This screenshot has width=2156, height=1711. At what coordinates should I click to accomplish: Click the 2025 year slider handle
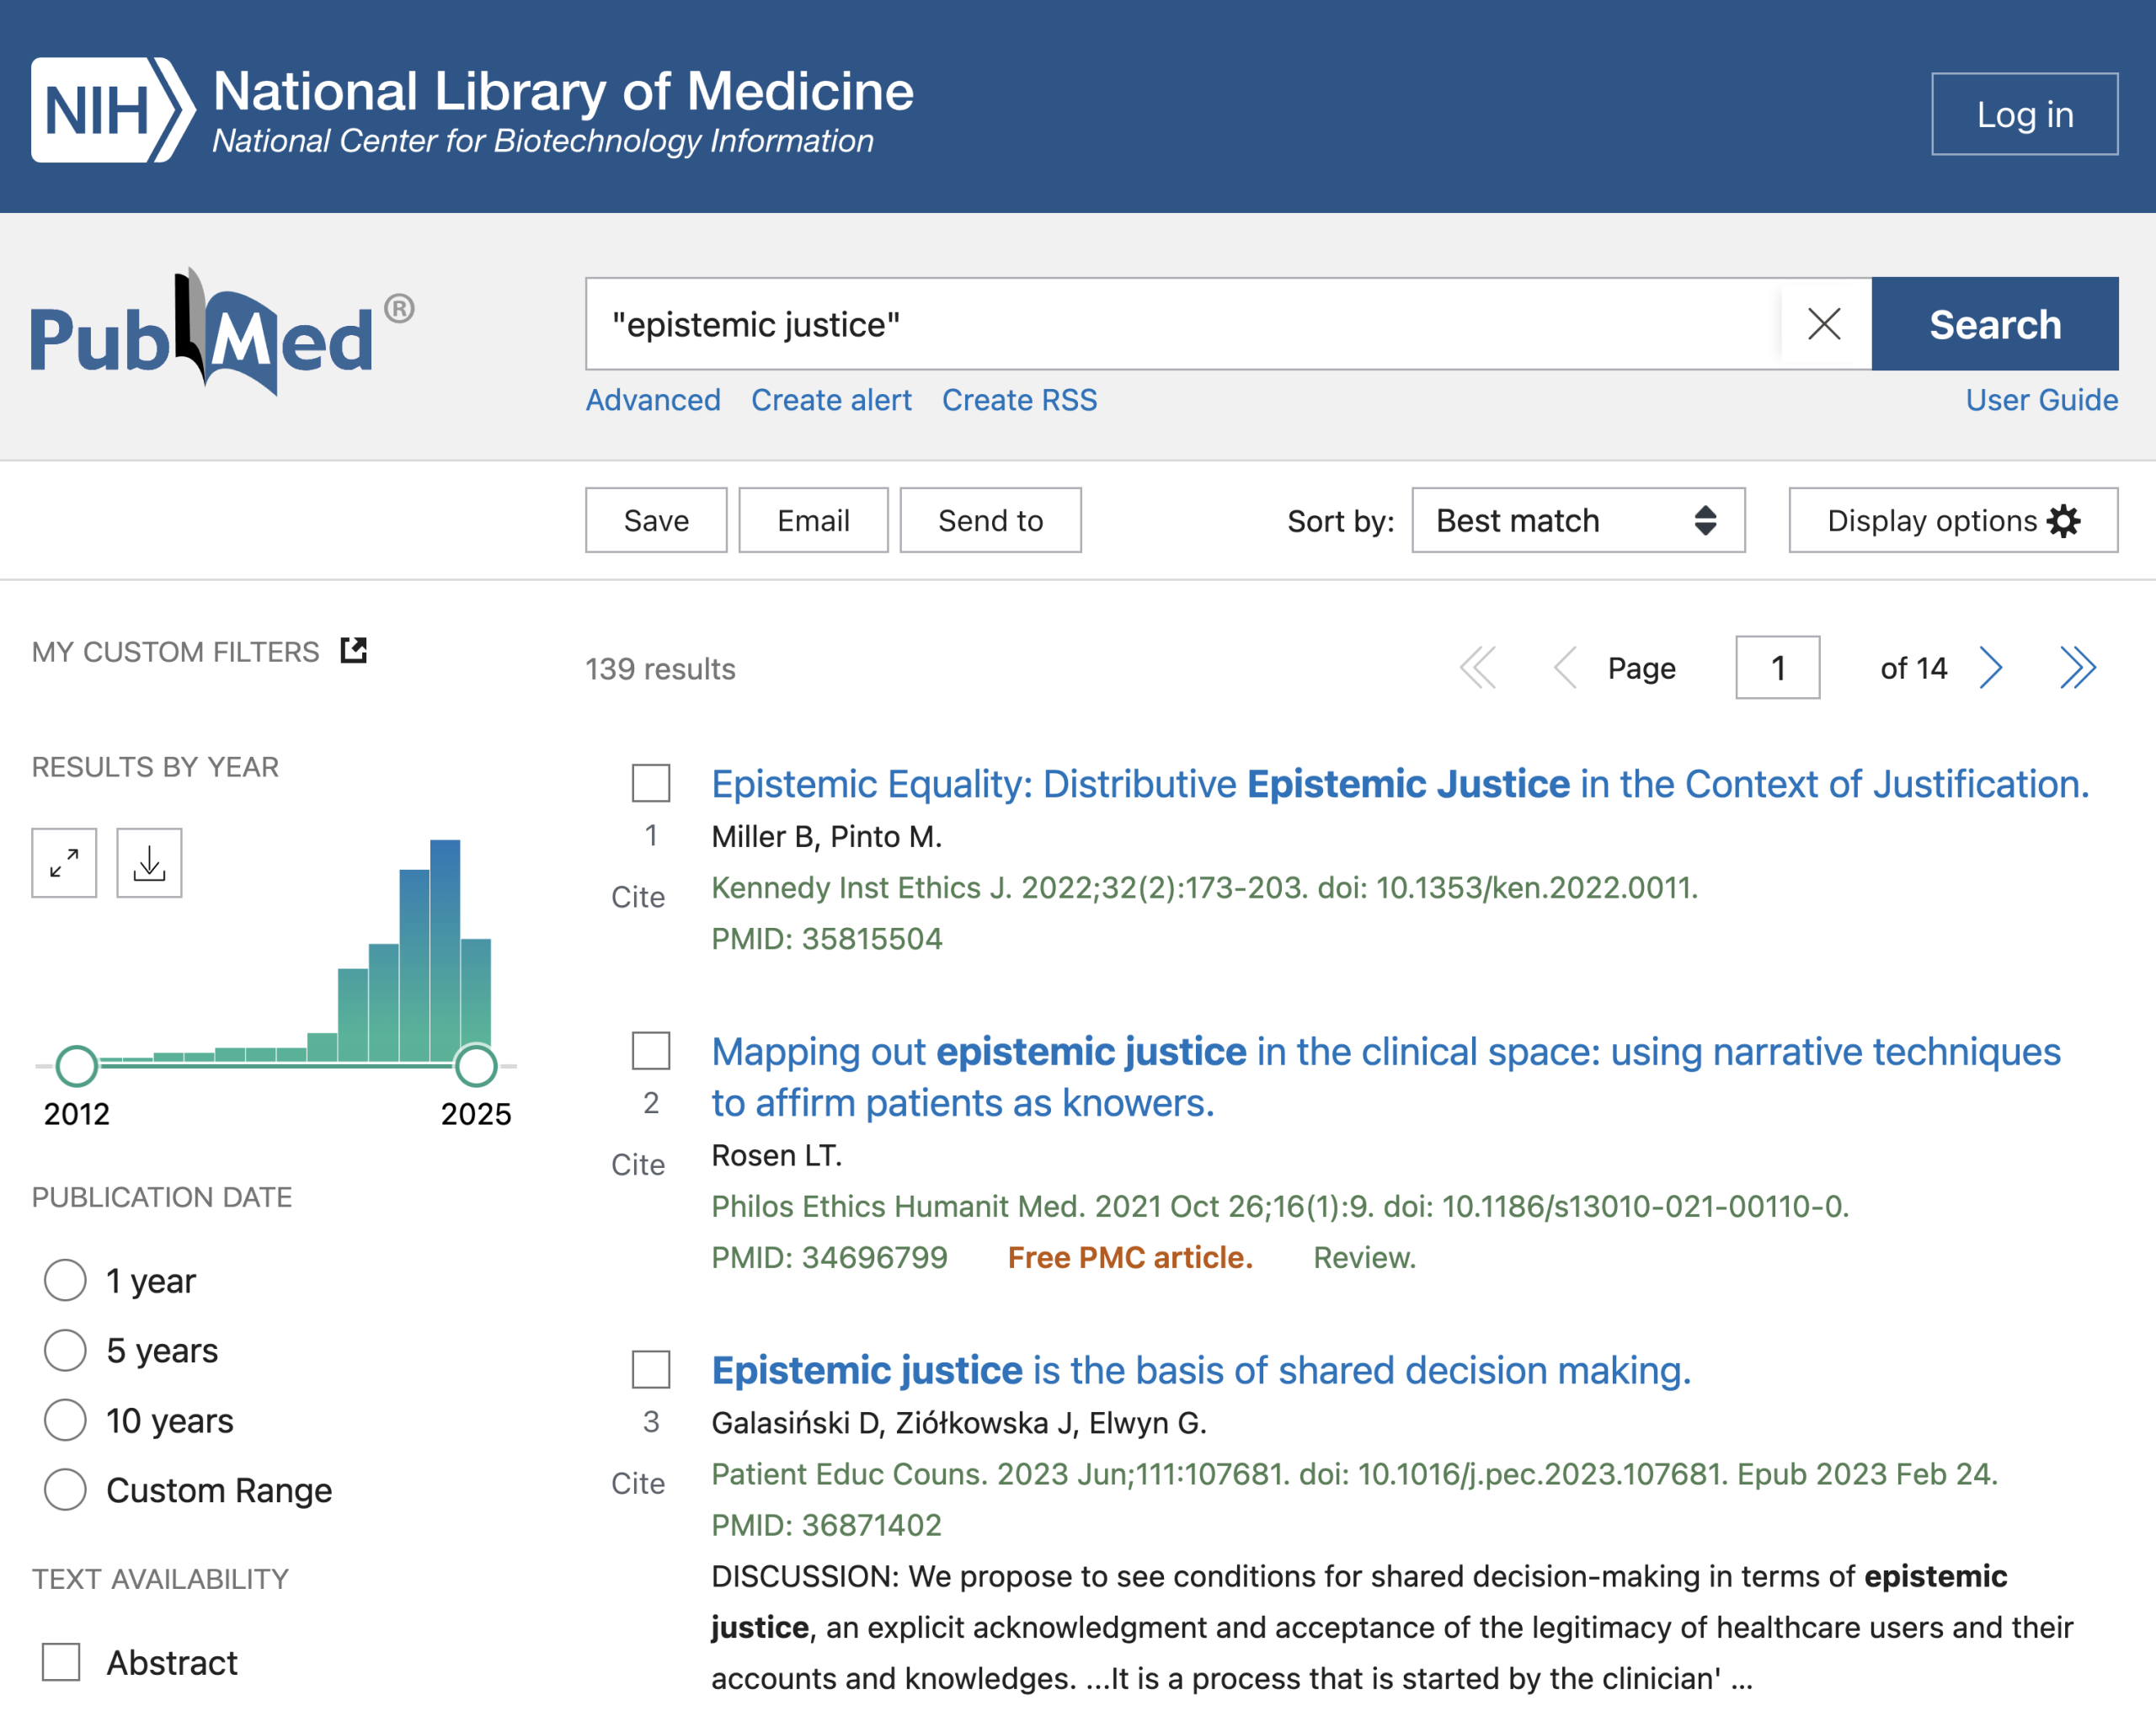pyautogui.click(x=476, y=1065)
